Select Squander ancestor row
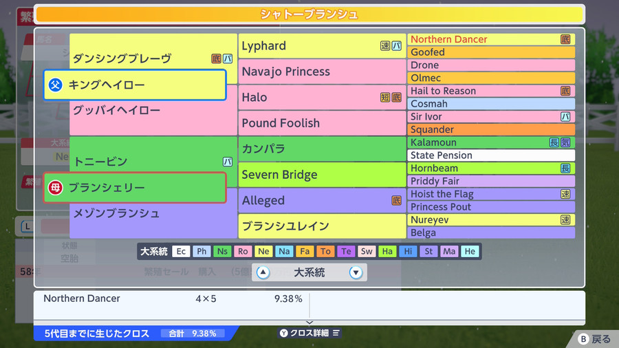619x348 pixels. (491, 129)
